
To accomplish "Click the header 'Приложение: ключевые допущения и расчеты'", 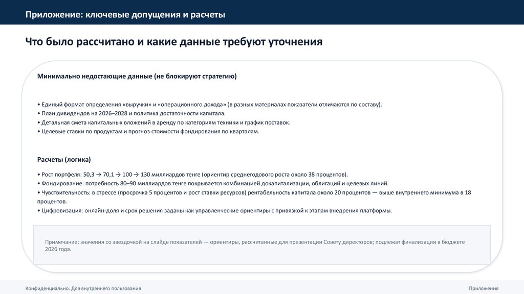I will 125,15.
